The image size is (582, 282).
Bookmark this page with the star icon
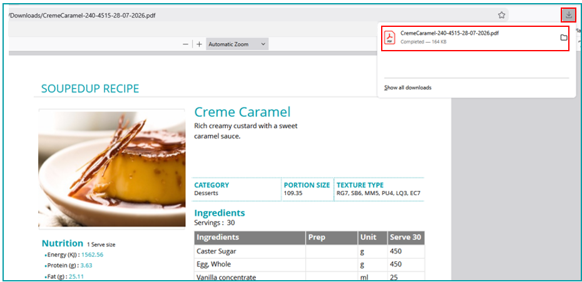point(501,15)
